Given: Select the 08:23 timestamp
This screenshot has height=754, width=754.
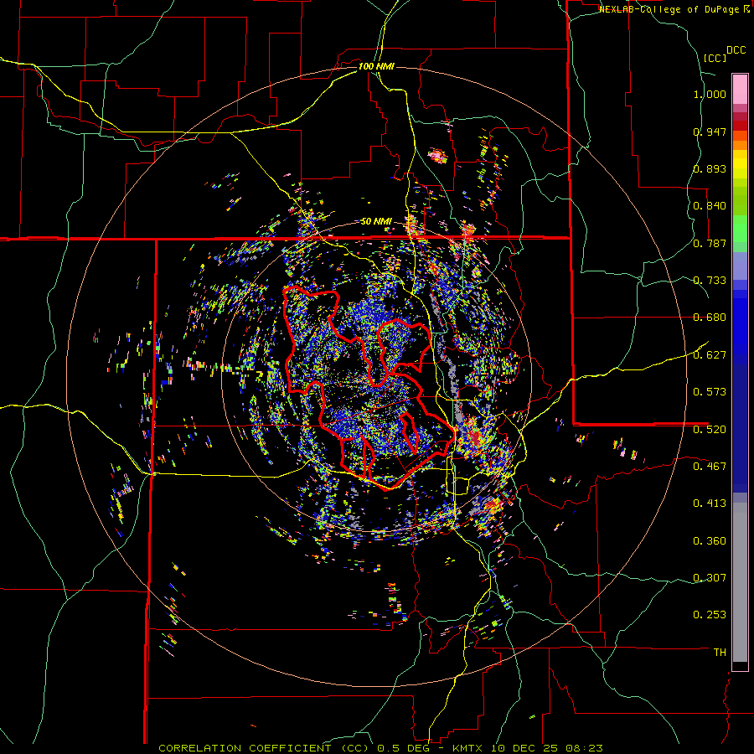Looking at the screenshot, I should [583, 748].
